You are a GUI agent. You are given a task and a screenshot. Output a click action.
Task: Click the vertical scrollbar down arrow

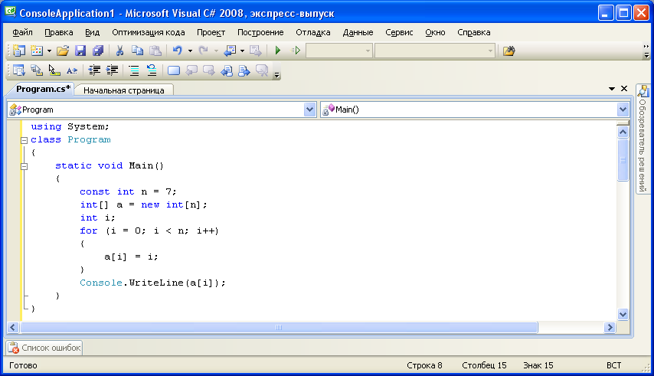tap(623, 314)
